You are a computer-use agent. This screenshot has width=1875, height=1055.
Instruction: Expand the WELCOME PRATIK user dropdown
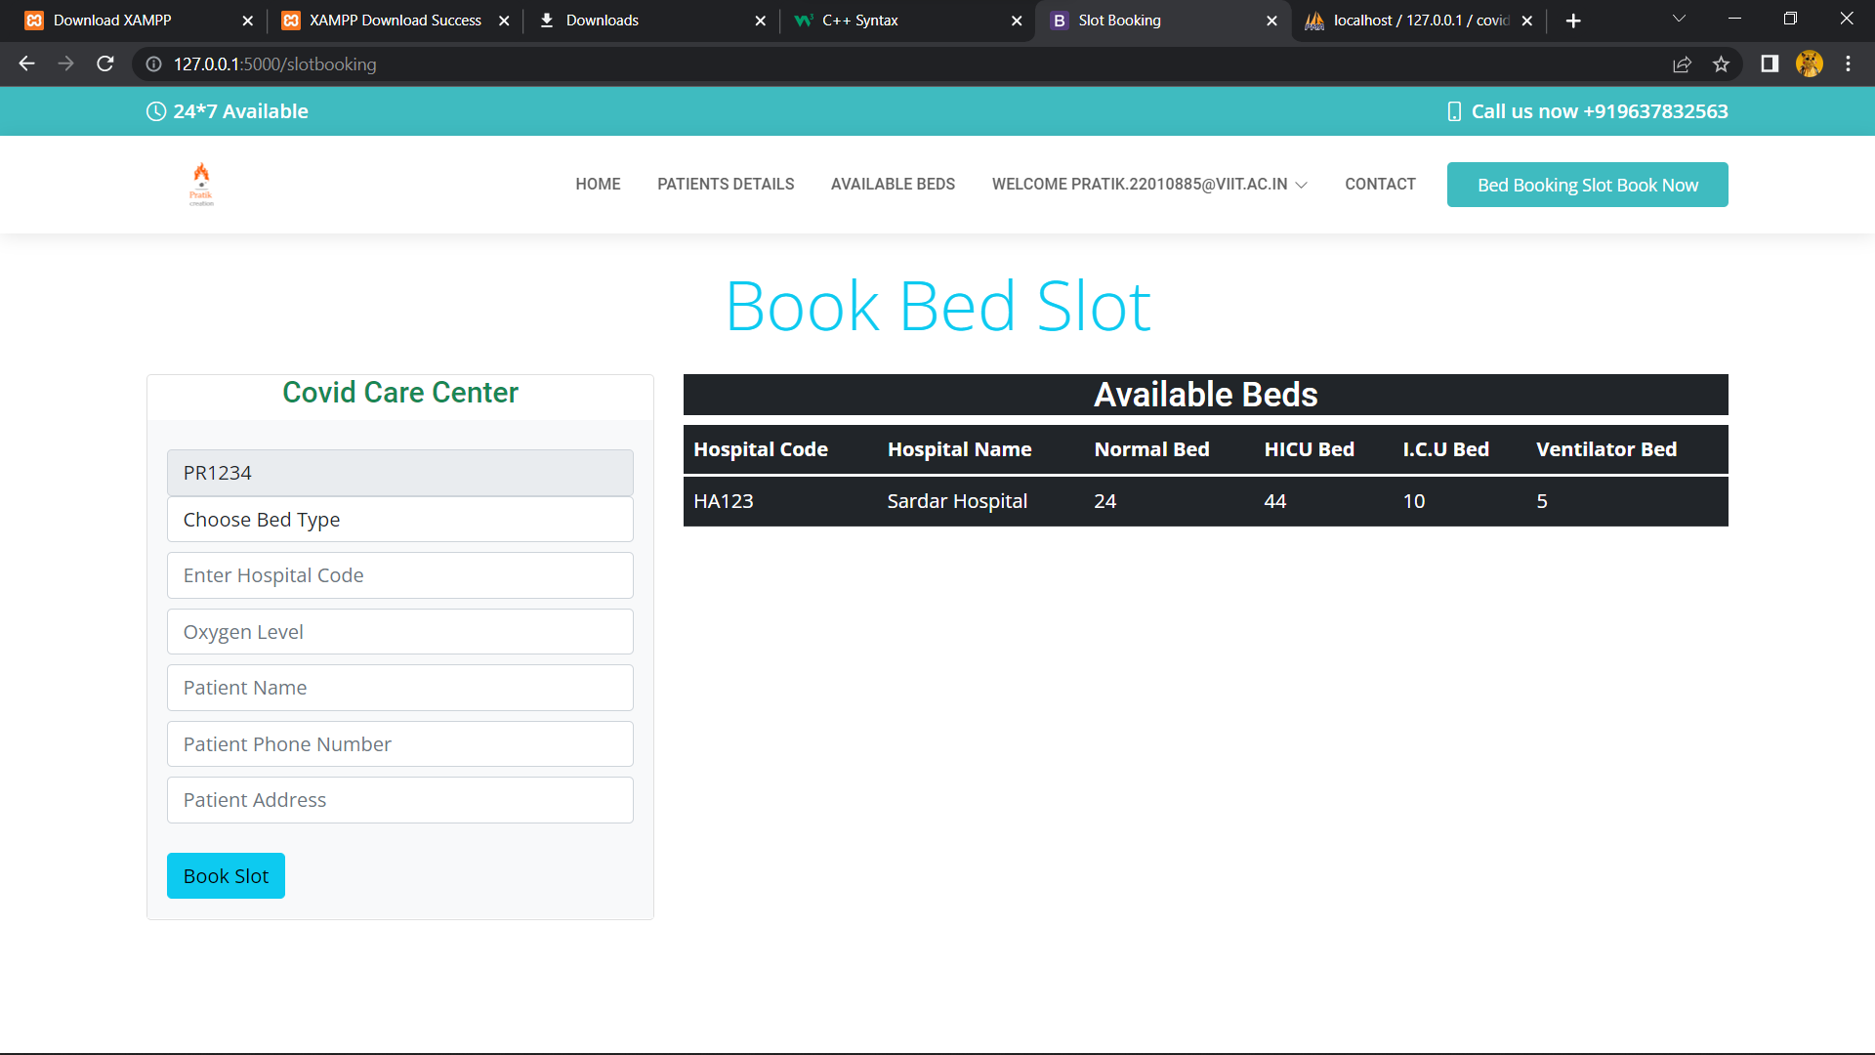tap(1149, 185)
